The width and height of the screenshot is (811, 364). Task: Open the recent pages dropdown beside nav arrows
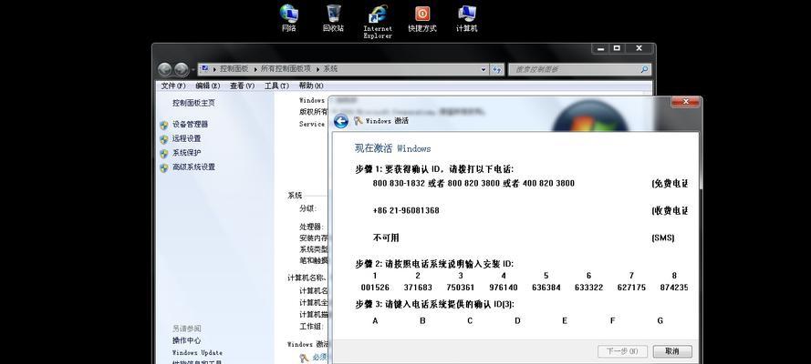point(192,69)
